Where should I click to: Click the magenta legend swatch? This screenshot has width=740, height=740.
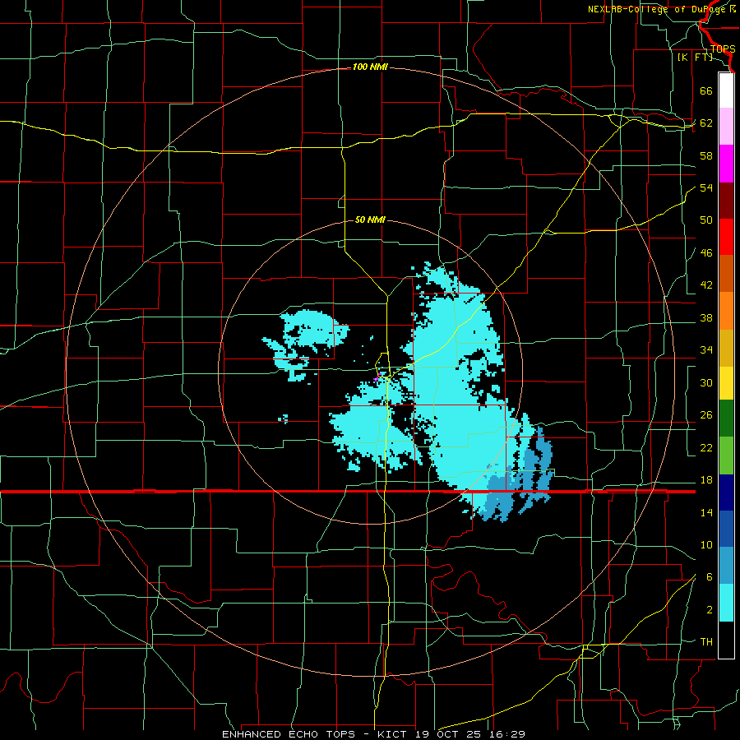click(726, 164)
